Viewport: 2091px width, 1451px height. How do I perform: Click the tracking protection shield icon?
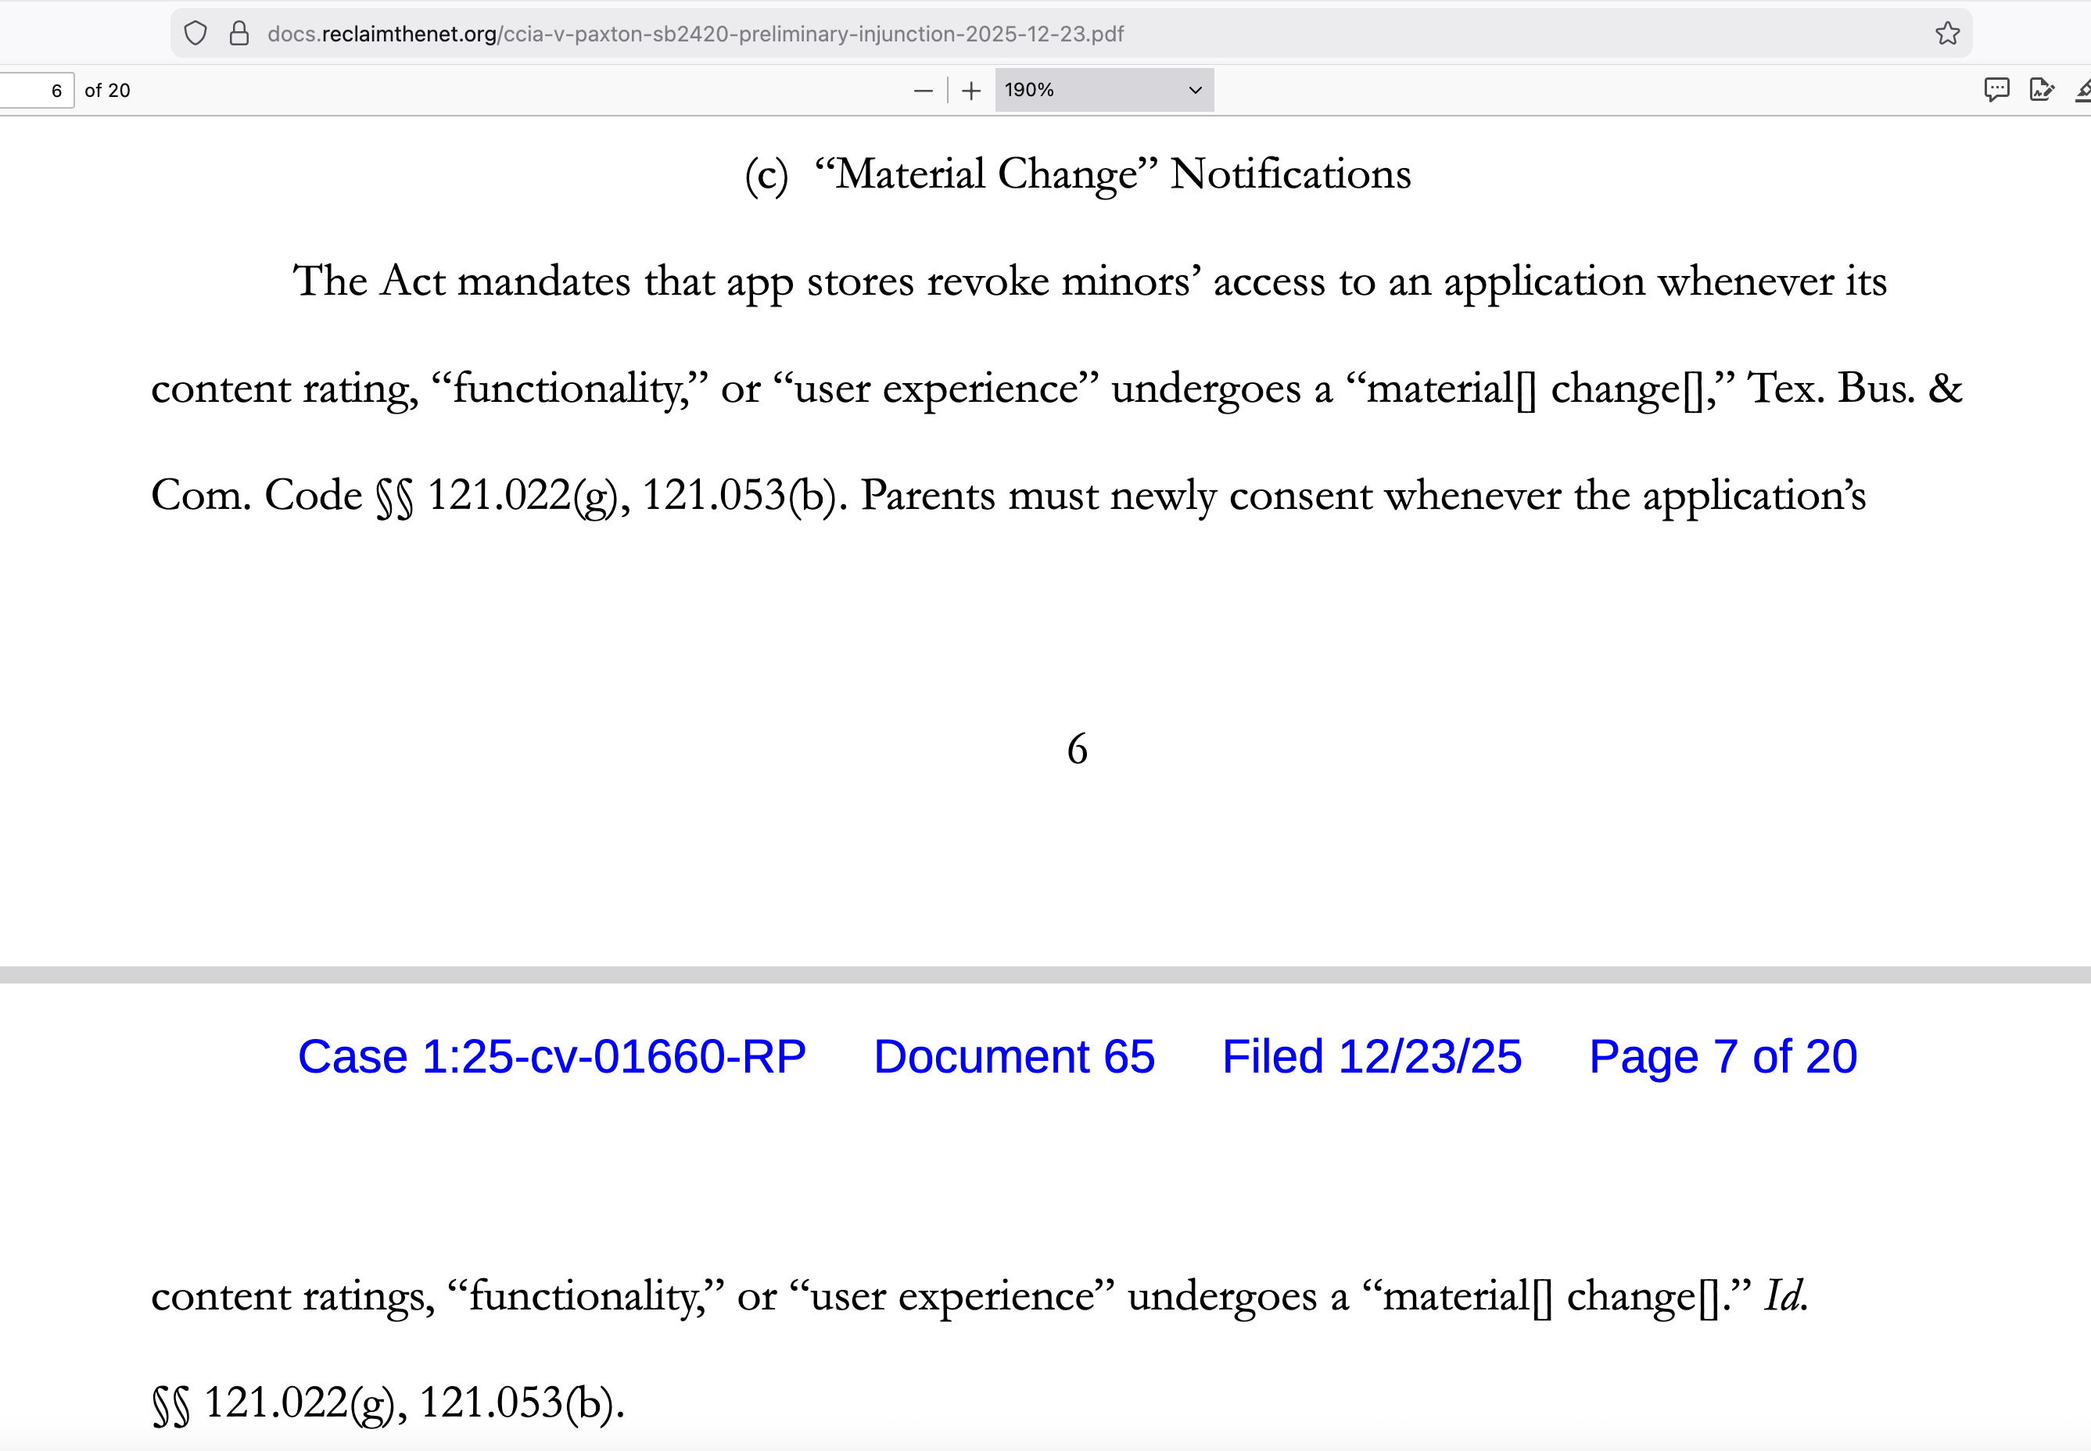click(195, 34)
